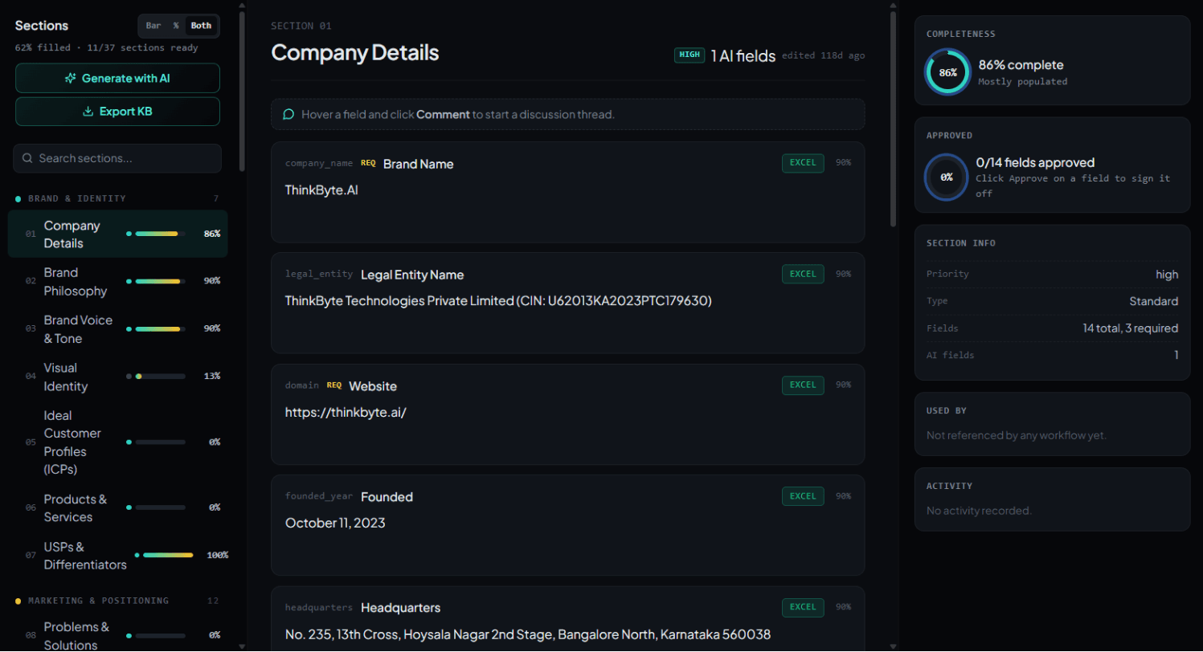Click the EXCEL badge on the Website field
This screenshot has height=652, width=1203.
[803, 385]
